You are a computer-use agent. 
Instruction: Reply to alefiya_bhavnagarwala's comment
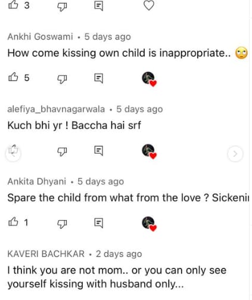[x=98, y=150]
